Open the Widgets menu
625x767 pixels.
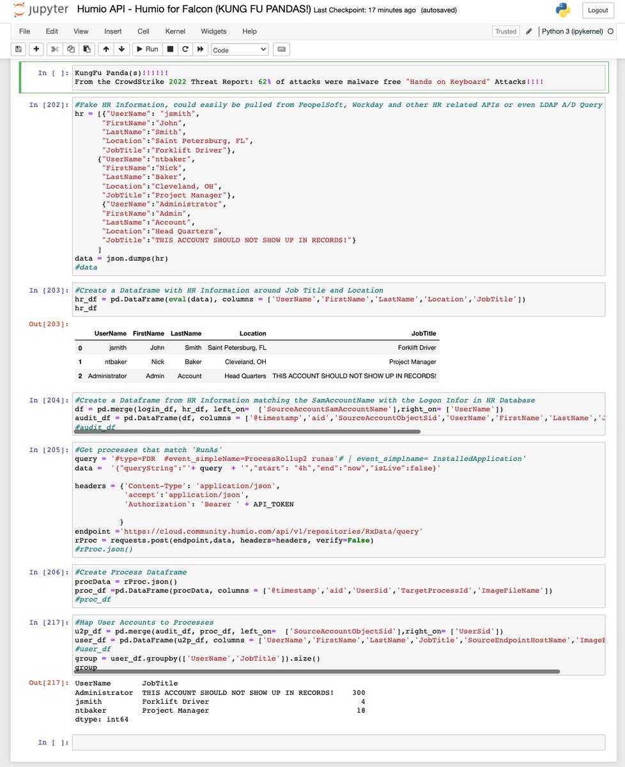tap(213, 31)
